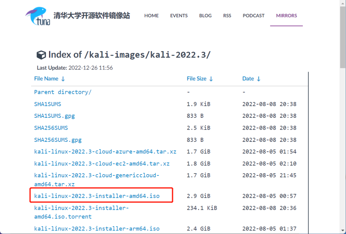Click the date 2022-08-05 21:45
The height and width of the screenshot is (234, 346).
(269, 175)
